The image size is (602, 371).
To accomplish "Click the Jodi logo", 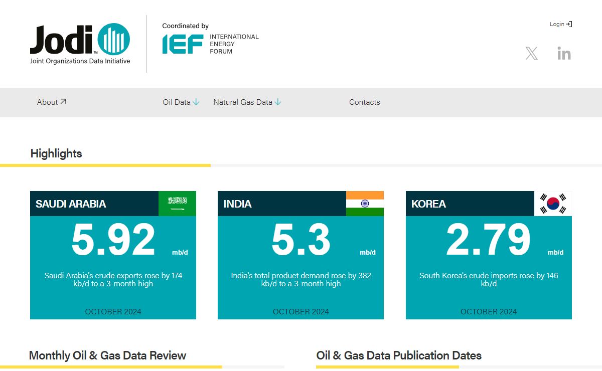I will click(80, 44).
